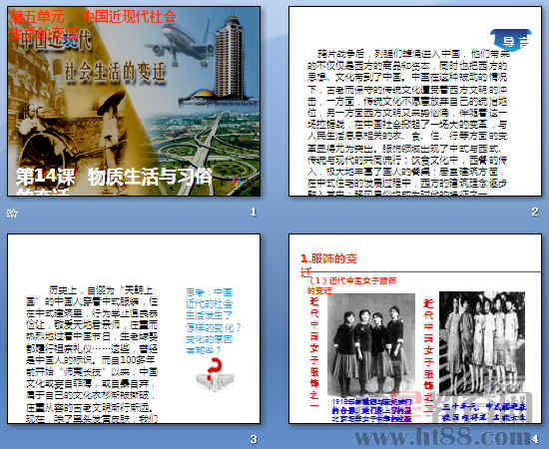Click the blue 导言 badge on slide 2
The image size is (549, 449).
pyautogui.click(x=511, y=41)
